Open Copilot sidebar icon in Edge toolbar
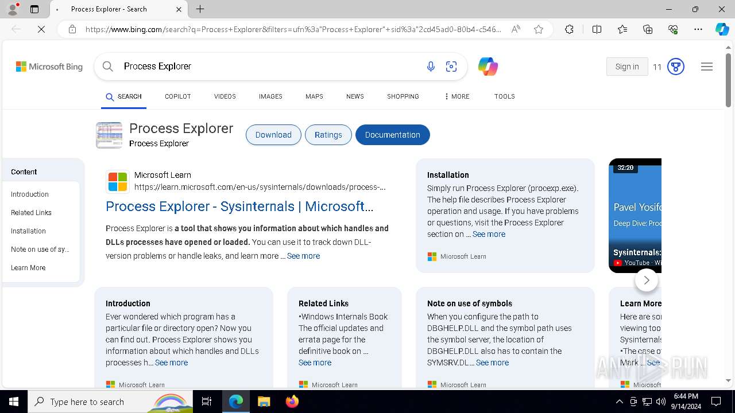This screenshot has height=413, width=735. [x=722, y=29]
